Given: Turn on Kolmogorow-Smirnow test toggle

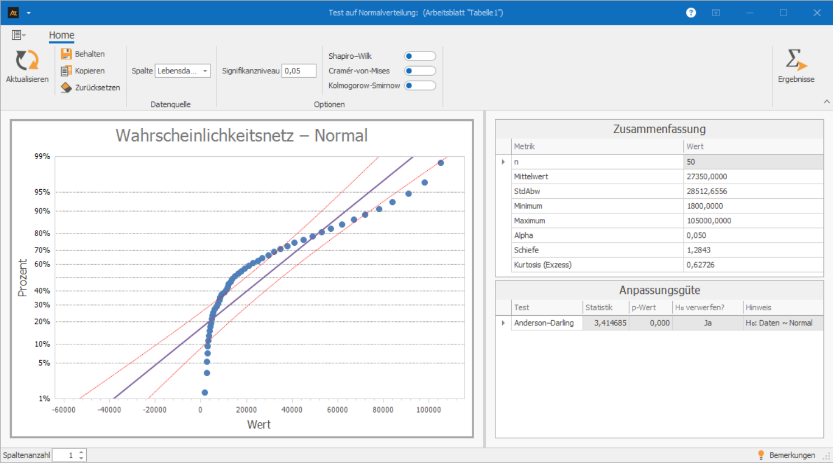Looking at the screenshot, I should tap(420, 86).
